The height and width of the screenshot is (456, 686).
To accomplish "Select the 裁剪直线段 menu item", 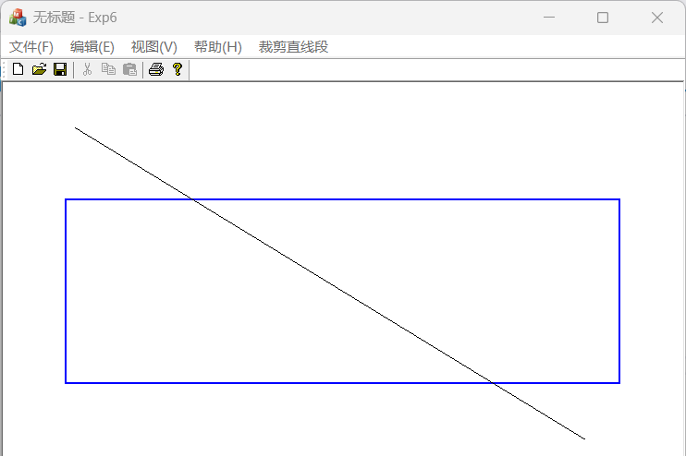I will pos(293,47).
